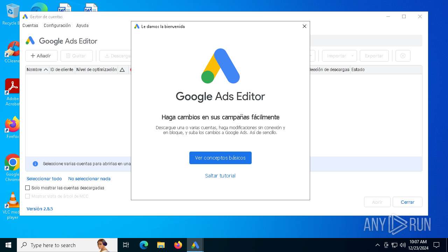The height and width of the screenshot is (252, 448).
Task: Click Google Ads icon in dialog title bar
Action: (x=136, y=26)
